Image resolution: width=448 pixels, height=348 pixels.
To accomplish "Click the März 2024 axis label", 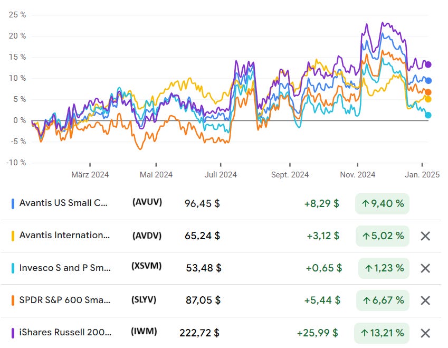I will pos(90,175).
